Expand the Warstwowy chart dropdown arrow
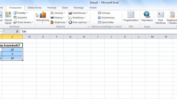Image resolution: width=177 pixels, height=99 pixels. tap(87, 13)
